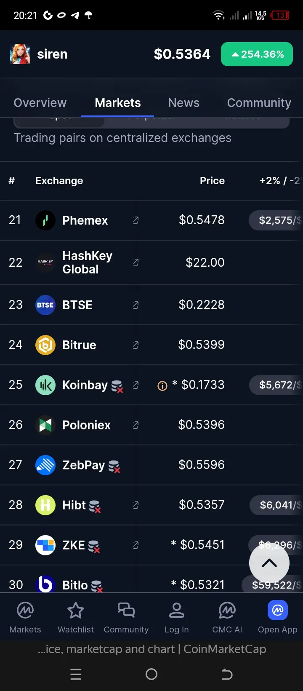This screenshot has height=691, width=303.
Task: Open the Community tab at top
Action: coord(259,103)
